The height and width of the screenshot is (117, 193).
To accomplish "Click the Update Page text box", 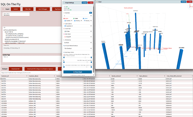I will point(32,59).
